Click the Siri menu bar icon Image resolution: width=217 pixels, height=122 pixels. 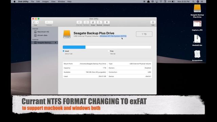(x=198, y=1)
